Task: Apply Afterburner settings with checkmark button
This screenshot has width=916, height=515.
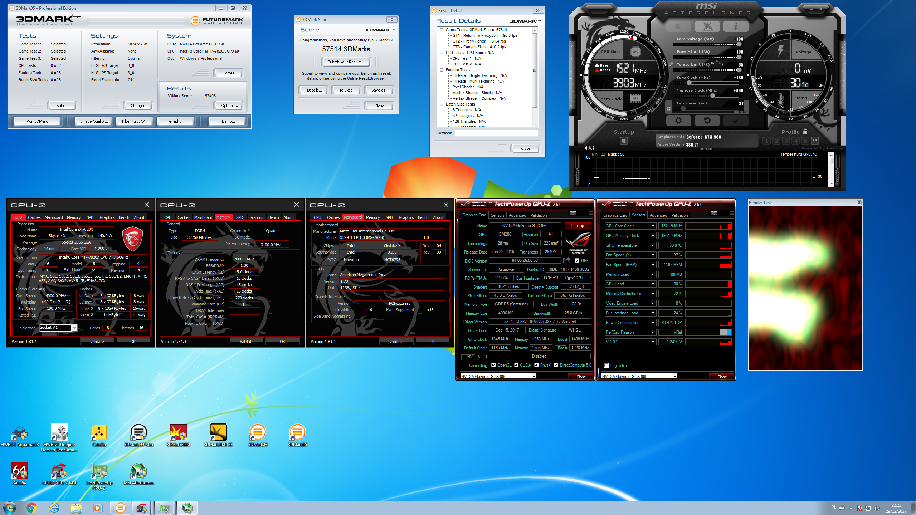Action: 736,121
